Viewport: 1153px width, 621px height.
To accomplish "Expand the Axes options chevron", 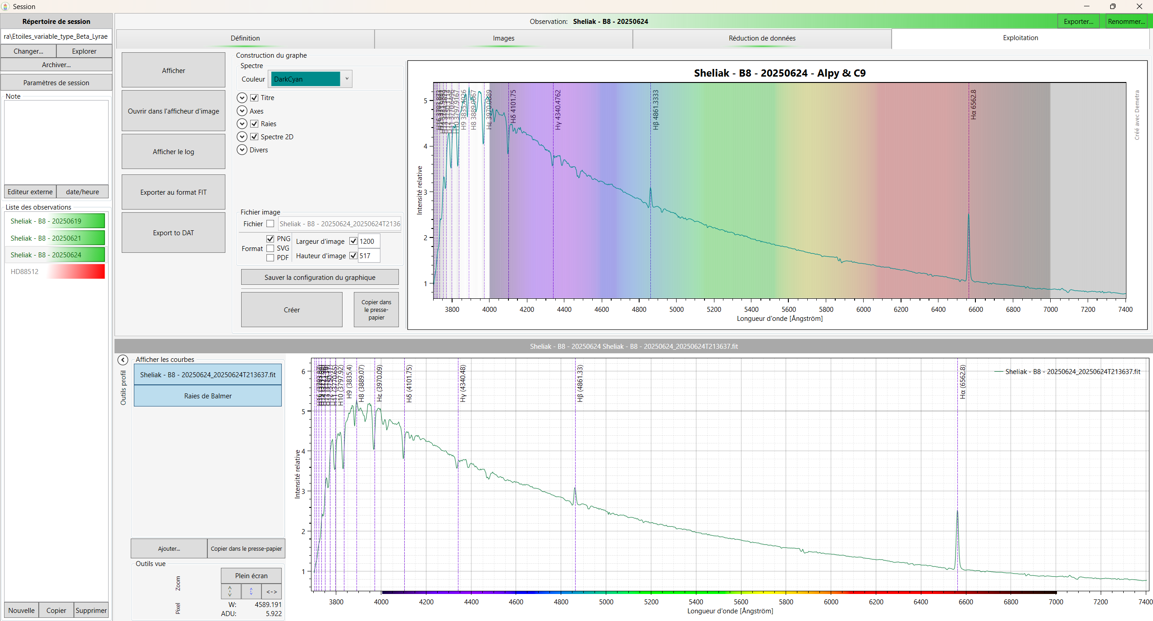I will 242,111.
